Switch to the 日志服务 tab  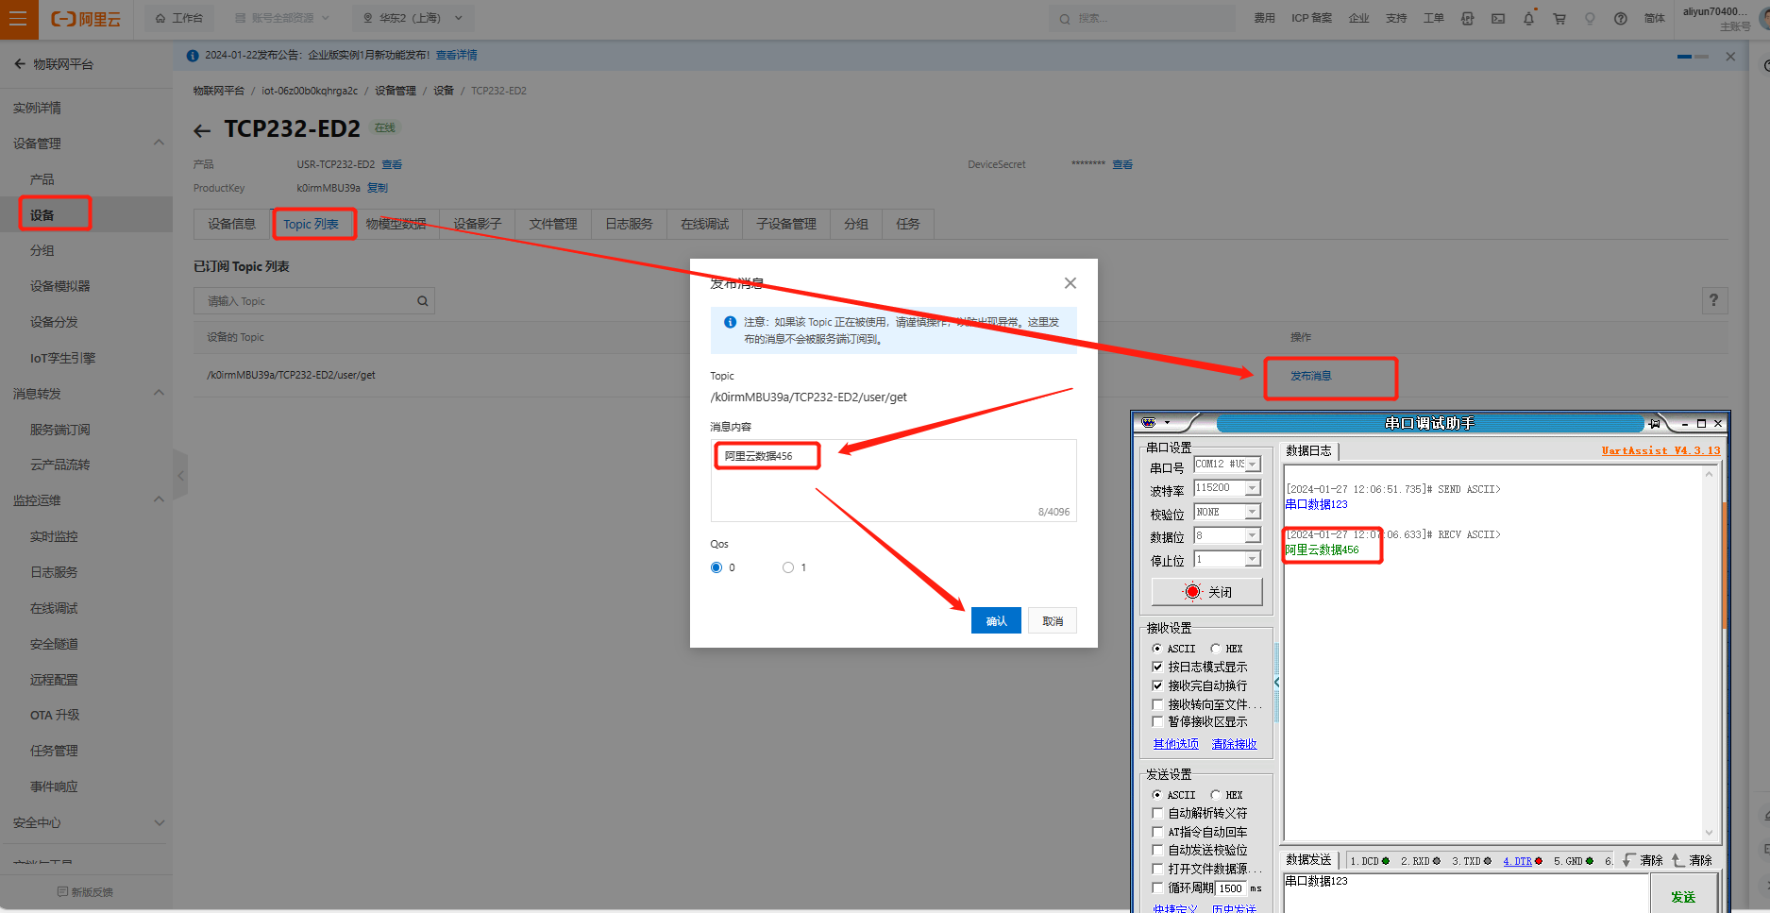coord(629,225)
